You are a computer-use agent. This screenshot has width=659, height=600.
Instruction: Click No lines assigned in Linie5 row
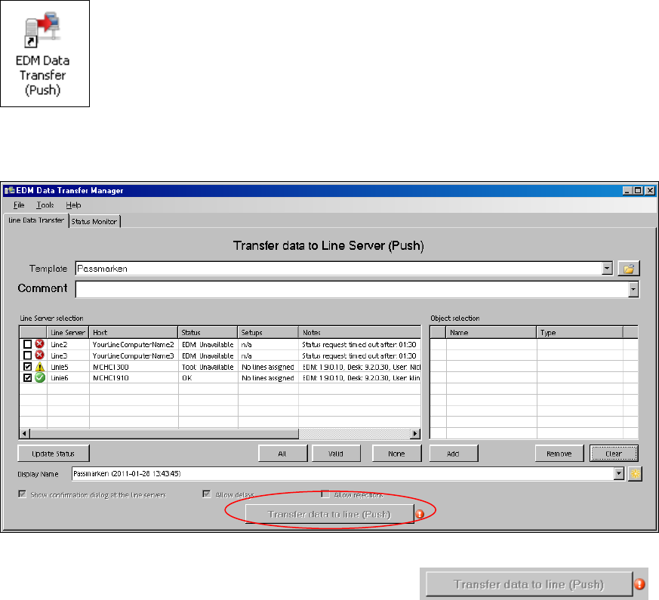(x=268, y=367)
